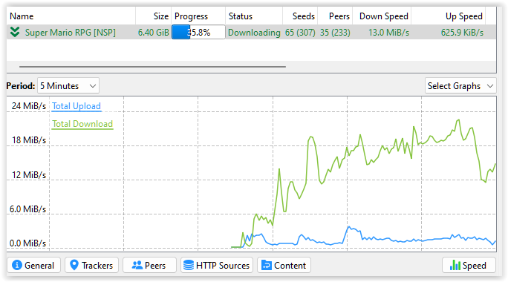The height and width of the screenshot is (282, 508).
Task: Click the Downloading status cell
Action: click(254, 33)
